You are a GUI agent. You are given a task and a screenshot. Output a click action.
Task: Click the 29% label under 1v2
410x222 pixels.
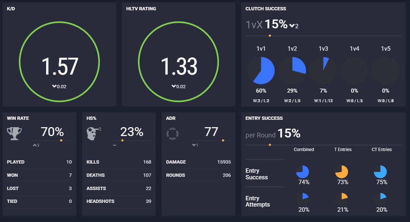click(292, 91)
